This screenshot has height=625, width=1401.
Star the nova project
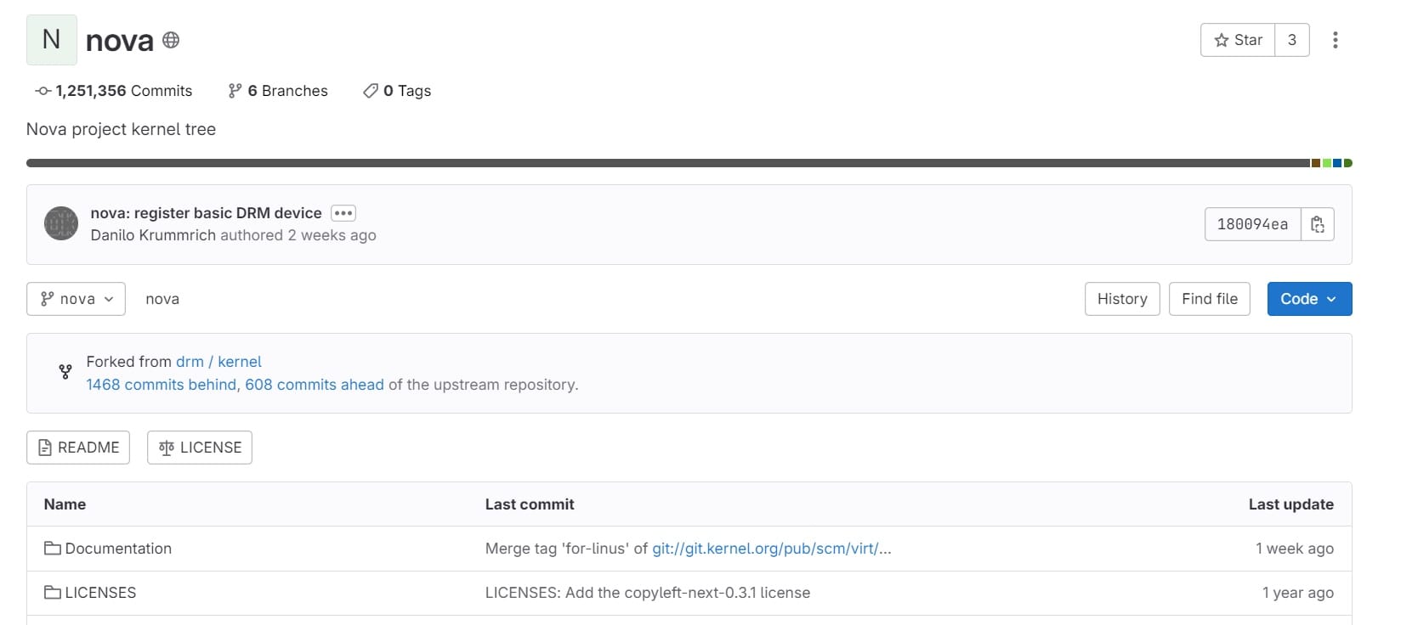(1238, 40)
